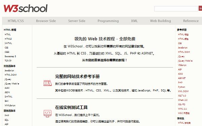The height and width of the screenshot is (126, 202).
Task: Click the 在线实例测试工具 heading
Action: 71,108
